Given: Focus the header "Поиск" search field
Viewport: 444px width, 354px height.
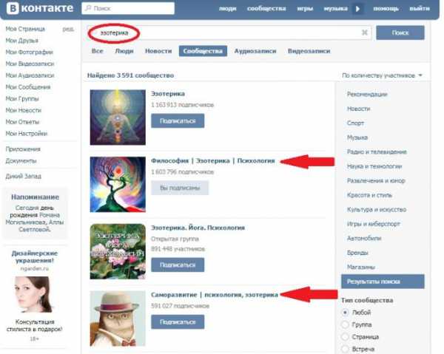Looking at the screenshot, I should coord(128,8).
